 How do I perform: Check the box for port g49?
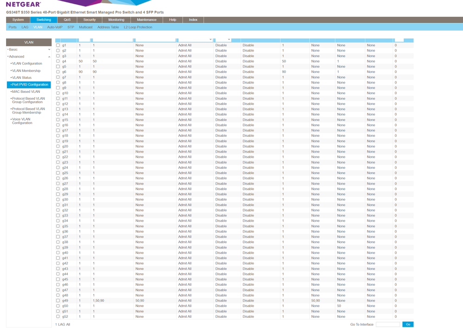[58, 301]
